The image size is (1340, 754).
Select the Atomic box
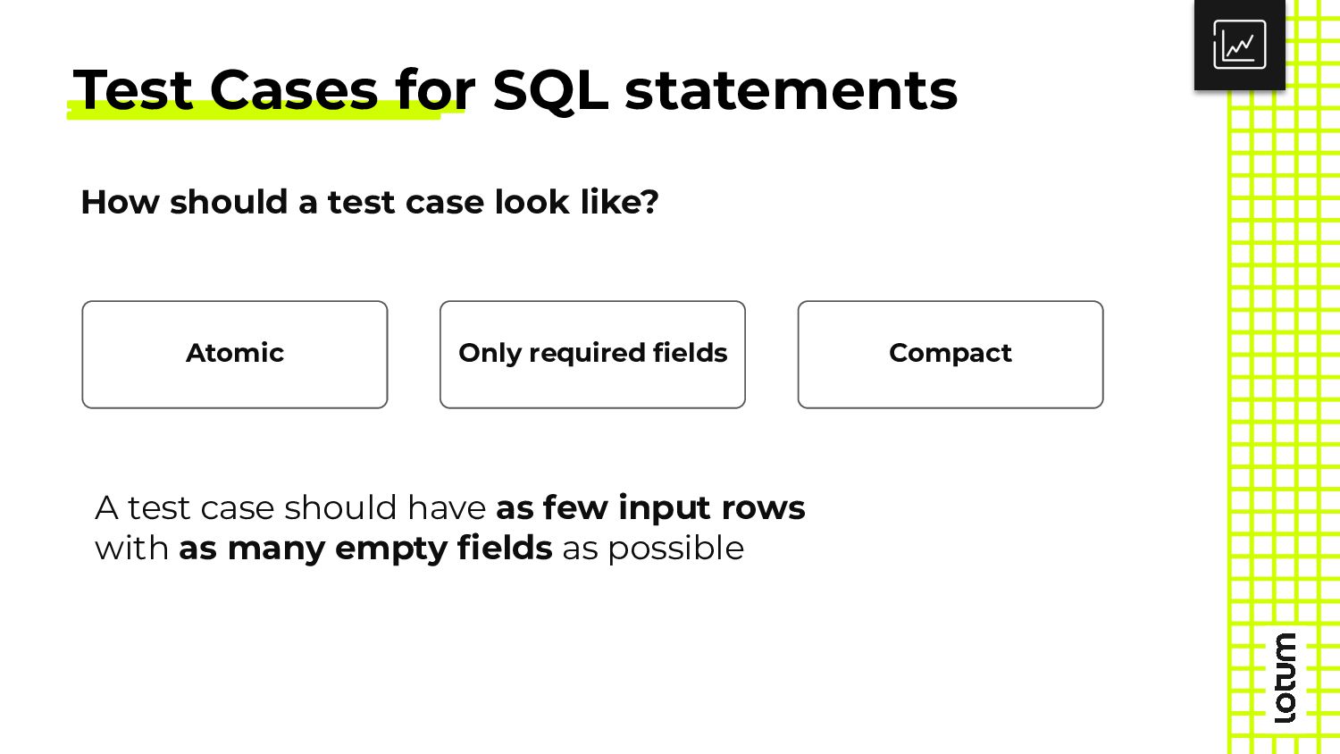[235, 355]
